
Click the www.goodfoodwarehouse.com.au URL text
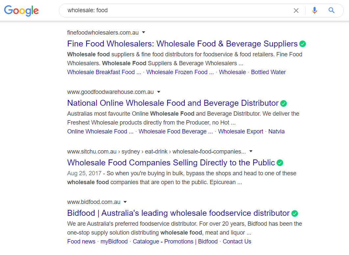click(110, 92)
